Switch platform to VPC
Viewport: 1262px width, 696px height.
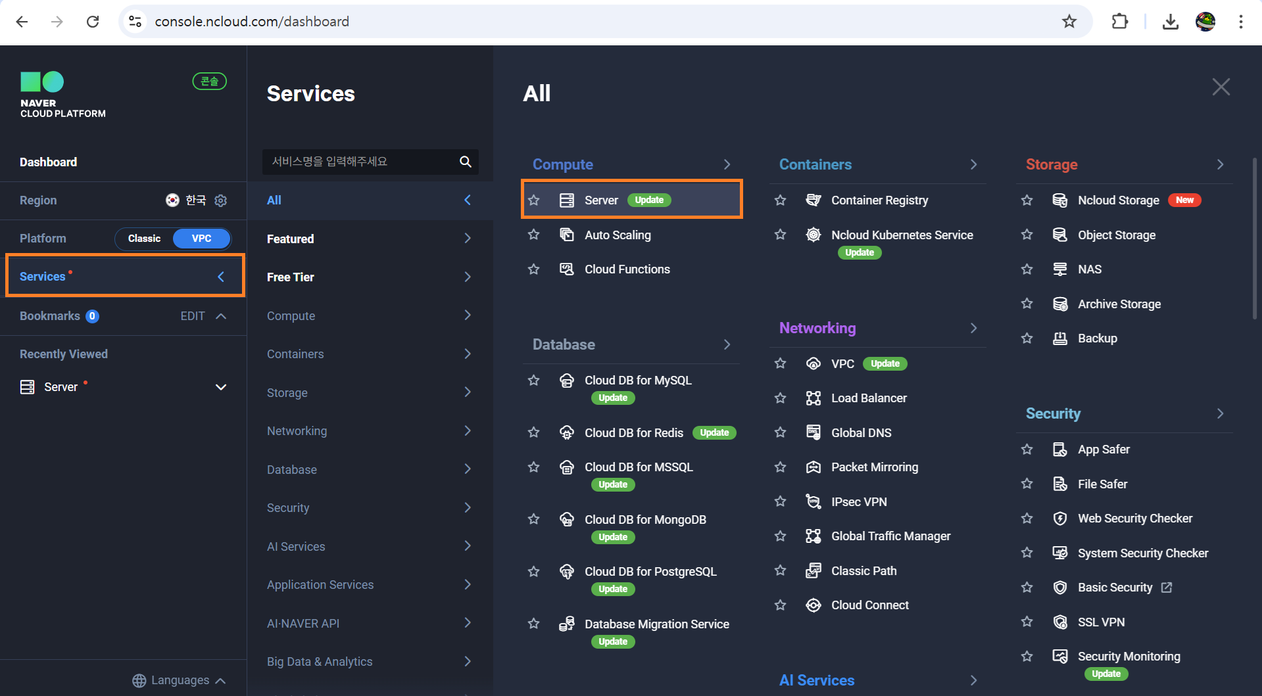click(x=201, y=238)
